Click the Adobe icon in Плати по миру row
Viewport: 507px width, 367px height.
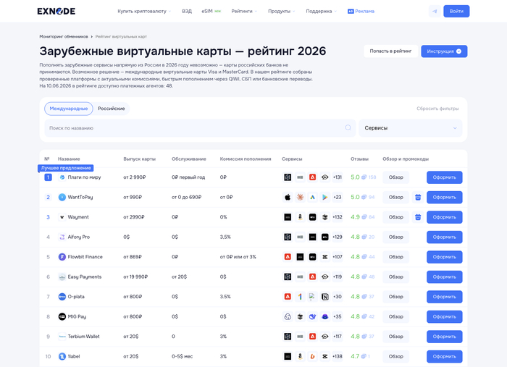312,177
